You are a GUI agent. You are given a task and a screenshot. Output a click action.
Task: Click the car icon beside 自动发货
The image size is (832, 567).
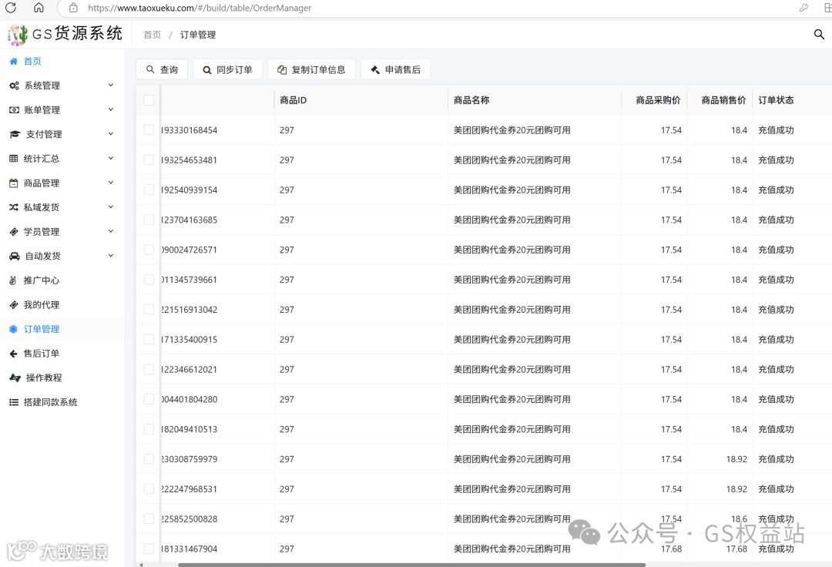[x=15, y=257]
